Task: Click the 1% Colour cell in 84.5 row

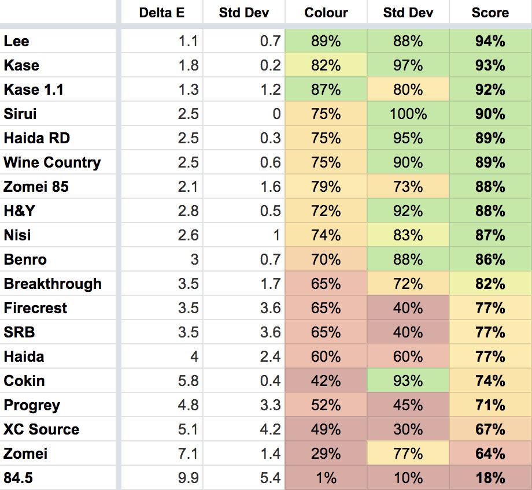Action: point(326,478)
